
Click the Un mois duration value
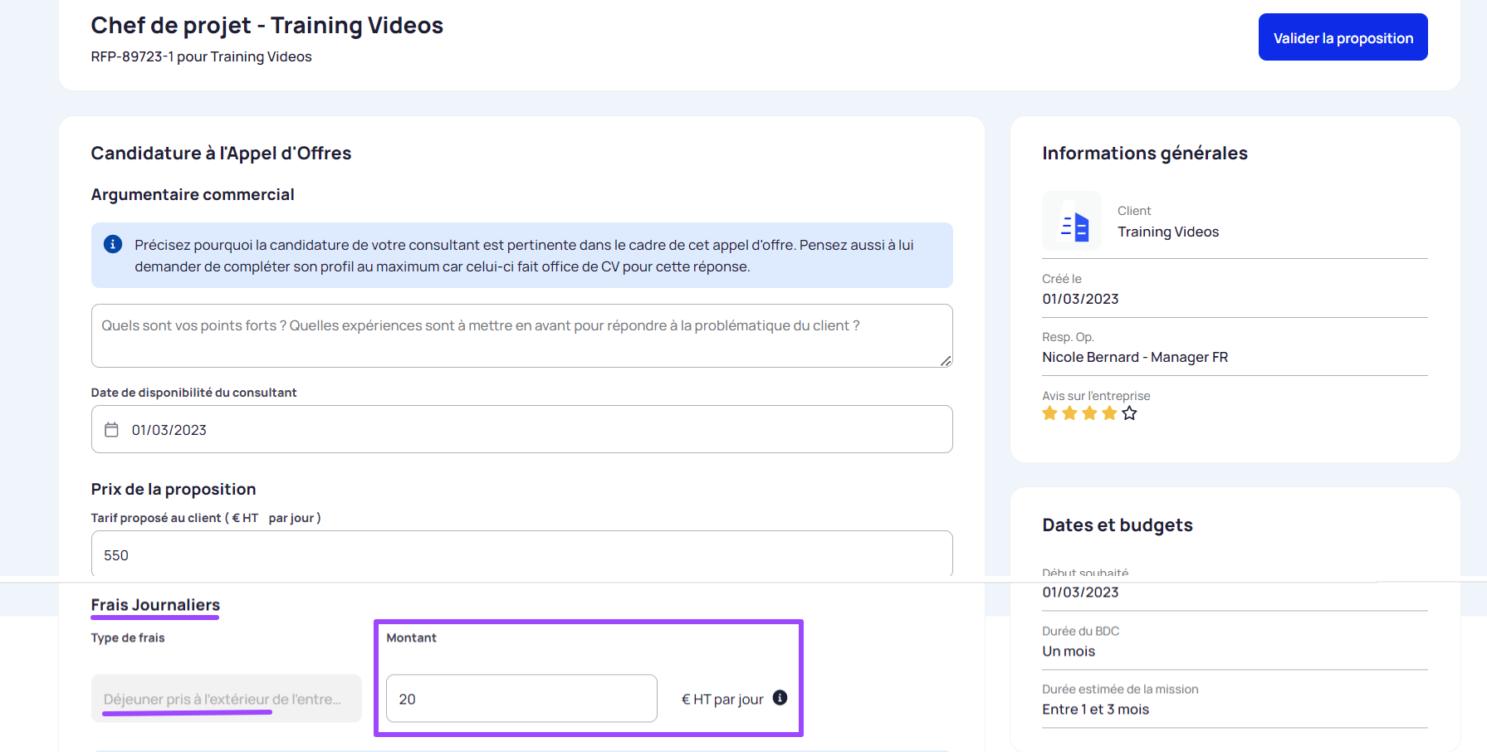(1069, 651)
